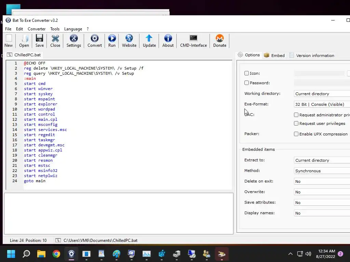Viewport: 350px width, 262px height.
Task: Click the ':main' label line
Action: coord(30,78)
